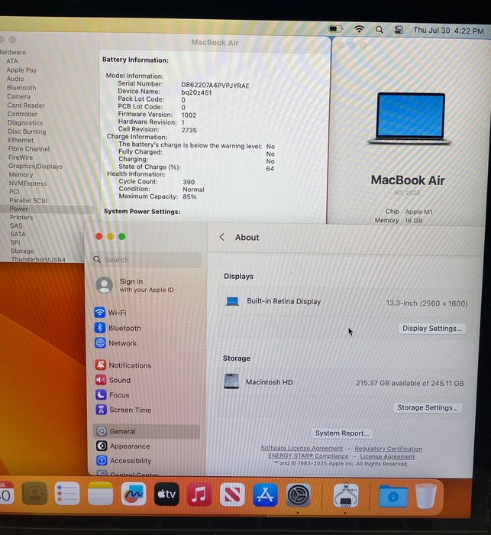Select General in settings sidebar
This screenshot has width=491, height=535.
[x=147, y=431]
